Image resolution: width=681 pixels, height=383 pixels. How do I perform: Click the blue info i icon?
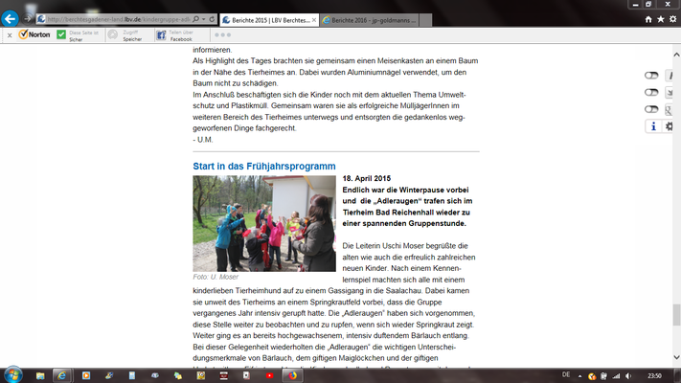tap(653, 126)
